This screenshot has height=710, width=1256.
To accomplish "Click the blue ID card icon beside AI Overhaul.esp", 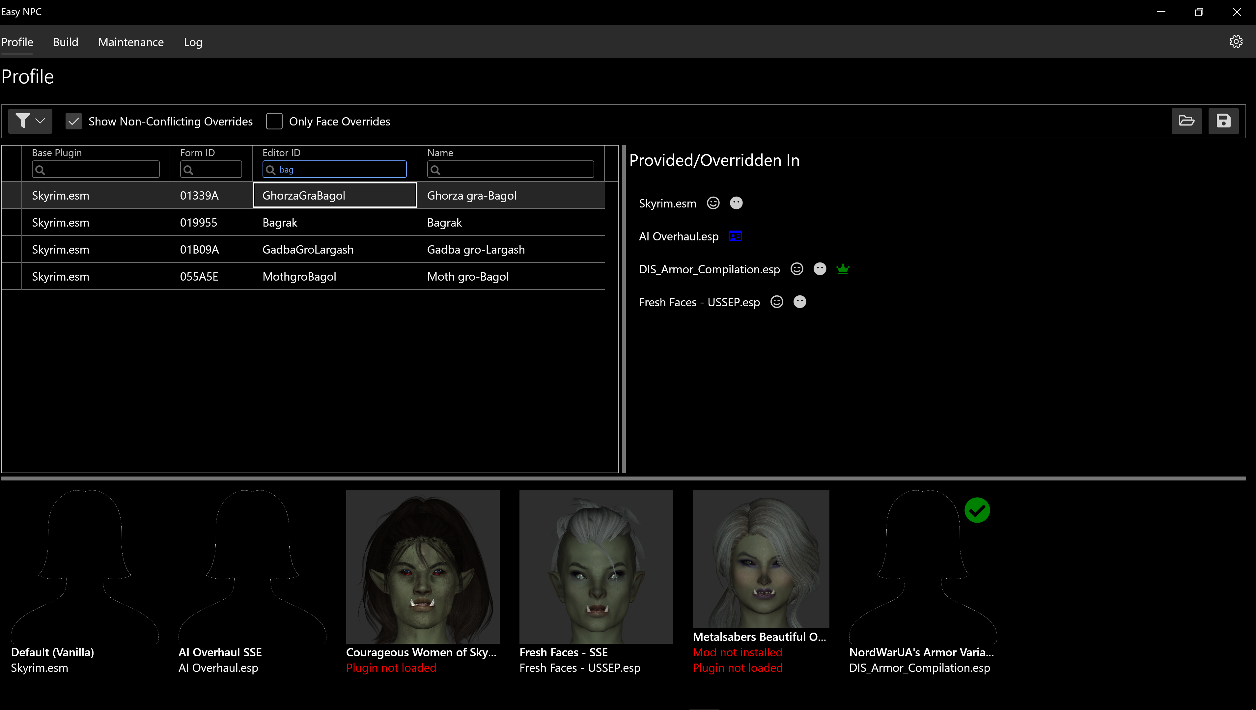I will [735, 236].
